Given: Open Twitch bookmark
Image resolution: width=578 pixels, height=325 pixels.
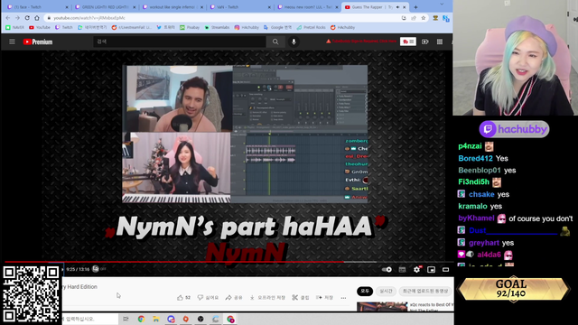Looking at the screenshot, I should (x=64, y=27).
